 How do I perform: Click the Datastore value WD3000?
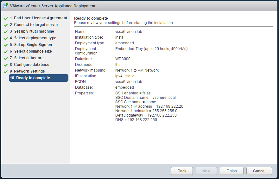click(x=123, y=59)
